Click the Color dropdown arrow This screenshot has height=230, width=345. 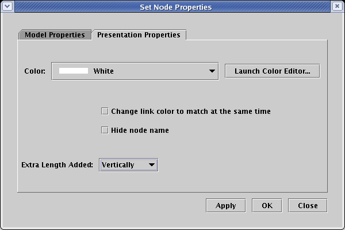click(x=212, y=71)
